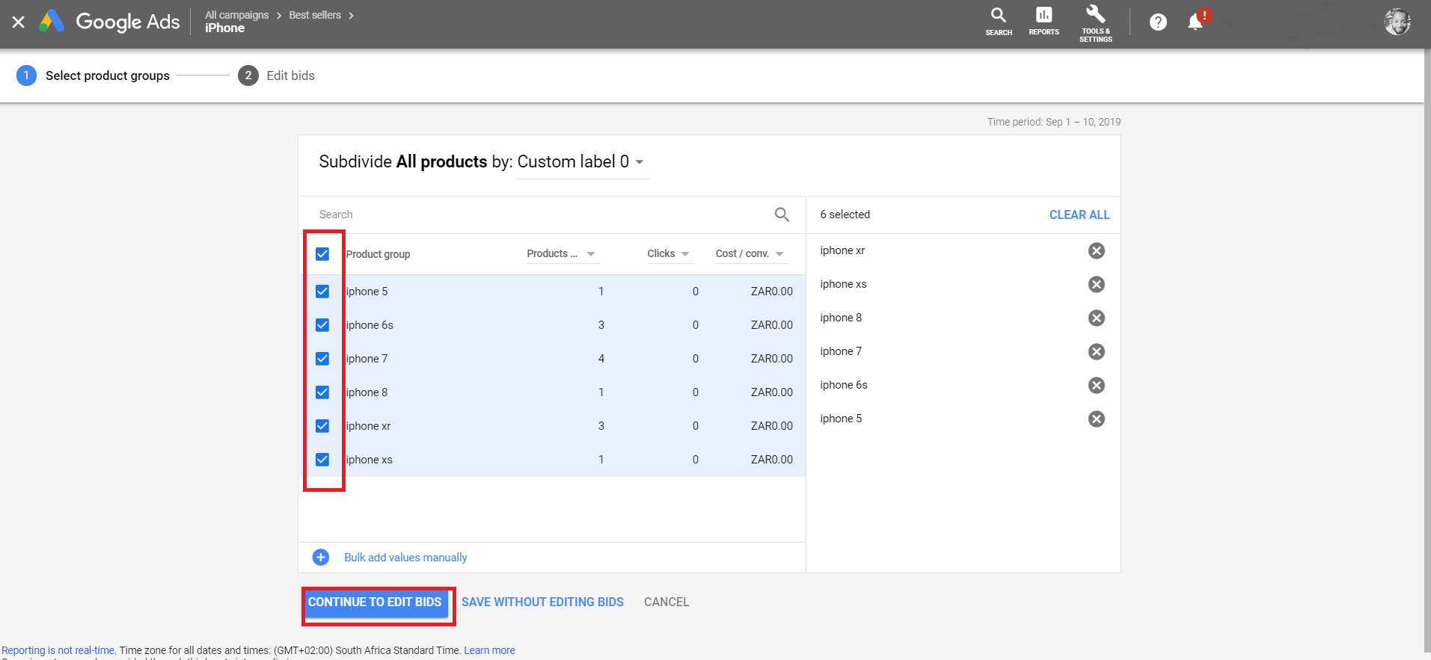This screenshot has height=660, width=1431.
Task: Open the account profile avatar
Action: pos(1397,22)
